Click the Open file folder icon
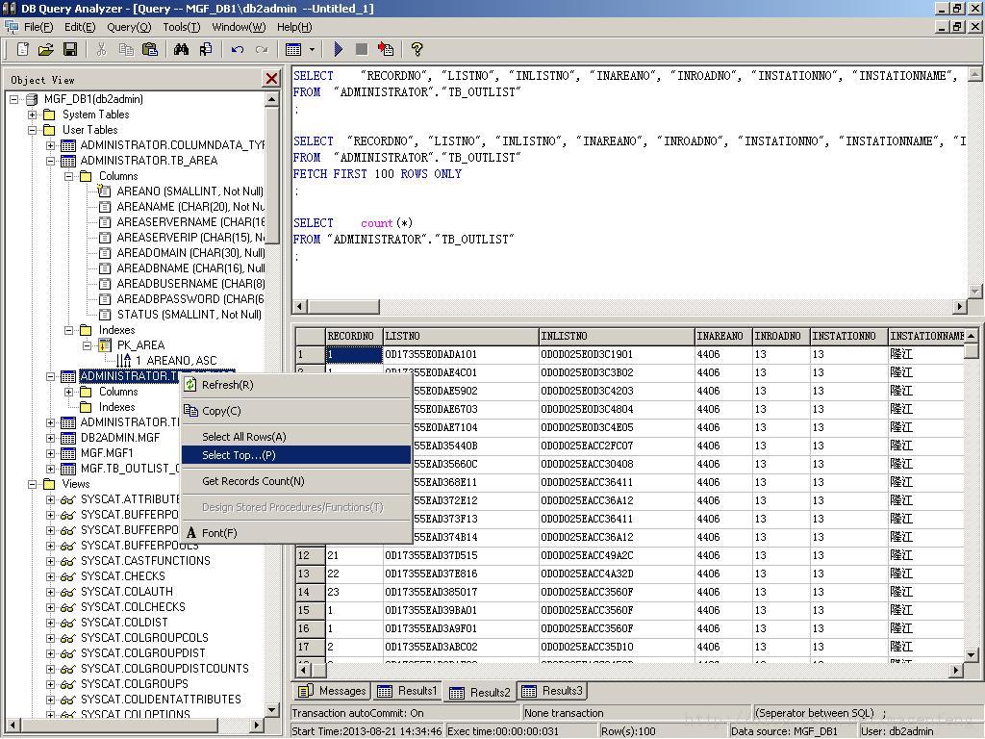985x739 pixels. point(46,49)
